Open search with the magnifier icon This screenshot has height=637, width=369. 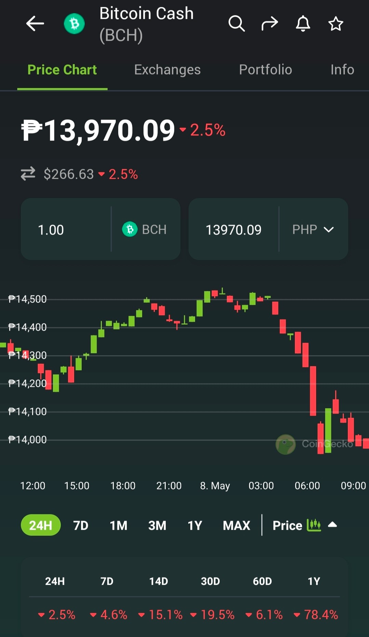point(236,24)
